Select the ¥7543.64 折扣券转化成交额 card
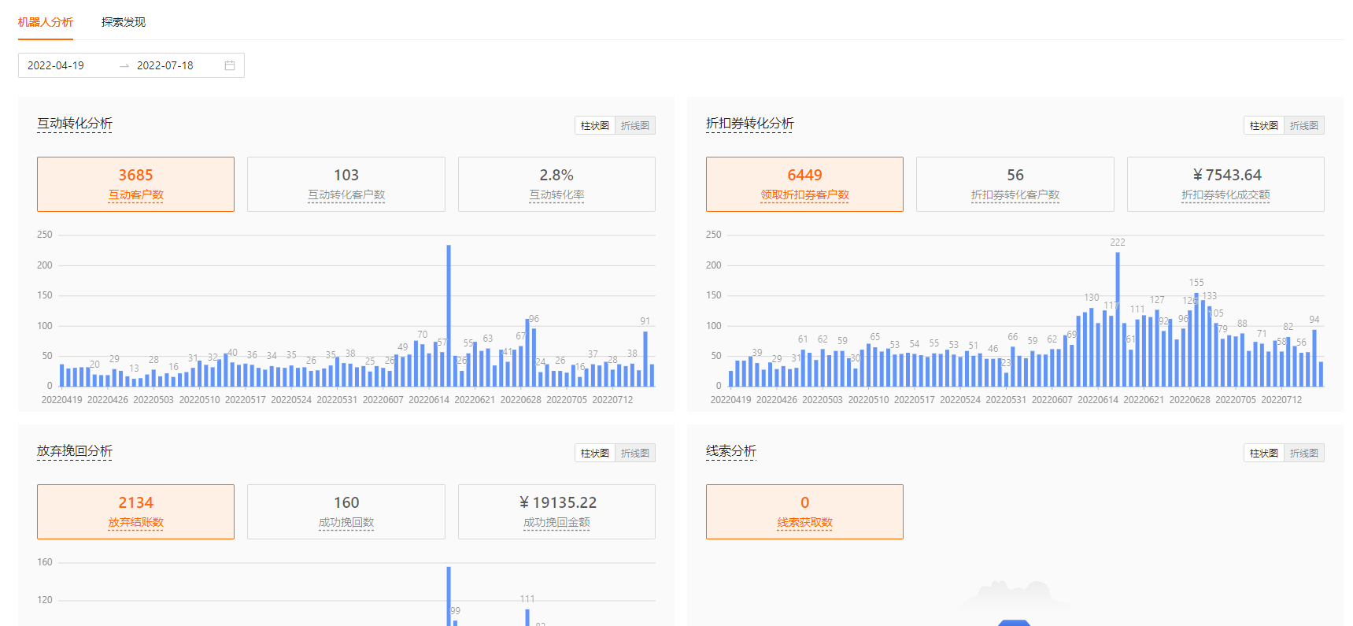The image size is (1353, 626). (x=1225, y=184)
